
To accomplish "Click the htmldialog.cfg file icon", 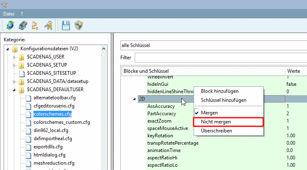I will [x=28, y=155].
